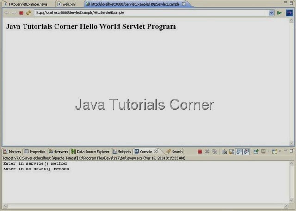Click the Open Console icon
Screen dimensions: 296x211
(x=275, y=151)
